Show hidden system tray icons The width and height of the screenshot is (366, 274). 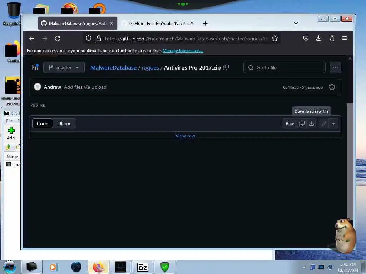[304, 268]
